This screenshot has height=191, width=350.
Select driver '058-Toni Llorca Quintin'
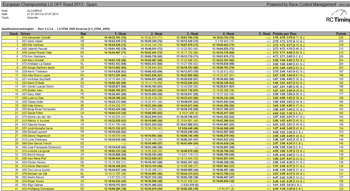pos(35,170)
